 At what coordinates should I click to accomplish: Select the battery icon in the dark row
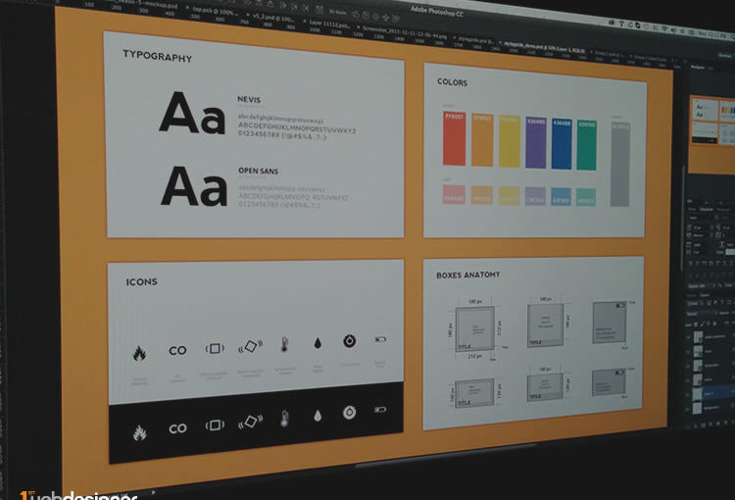point(378,410)
